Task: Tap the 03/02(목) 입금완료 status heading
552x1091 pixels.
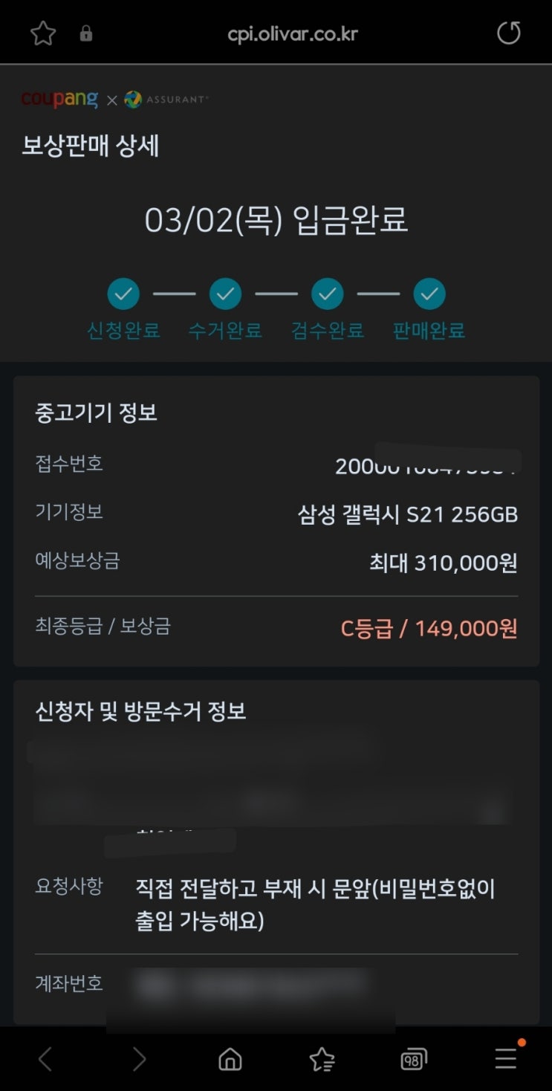Action: coord(276,221)
